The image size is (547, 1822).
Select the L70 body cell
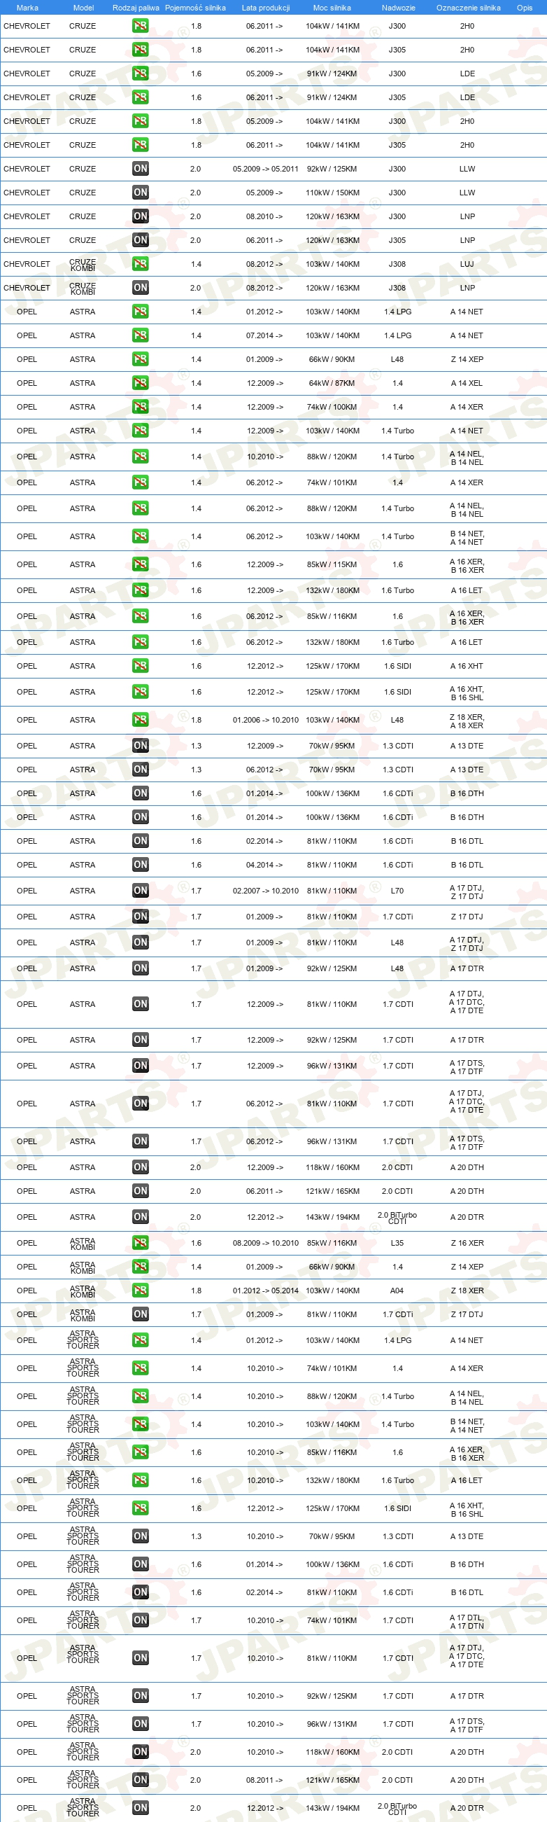coord(397,891)
